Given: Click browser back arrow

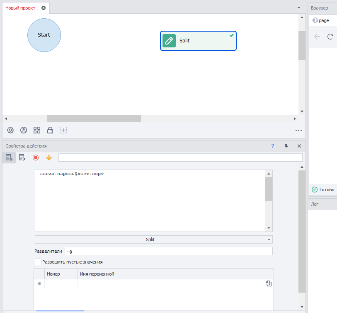Looking at the screenshot, I should pyautogui.click(x=317, y=37).
